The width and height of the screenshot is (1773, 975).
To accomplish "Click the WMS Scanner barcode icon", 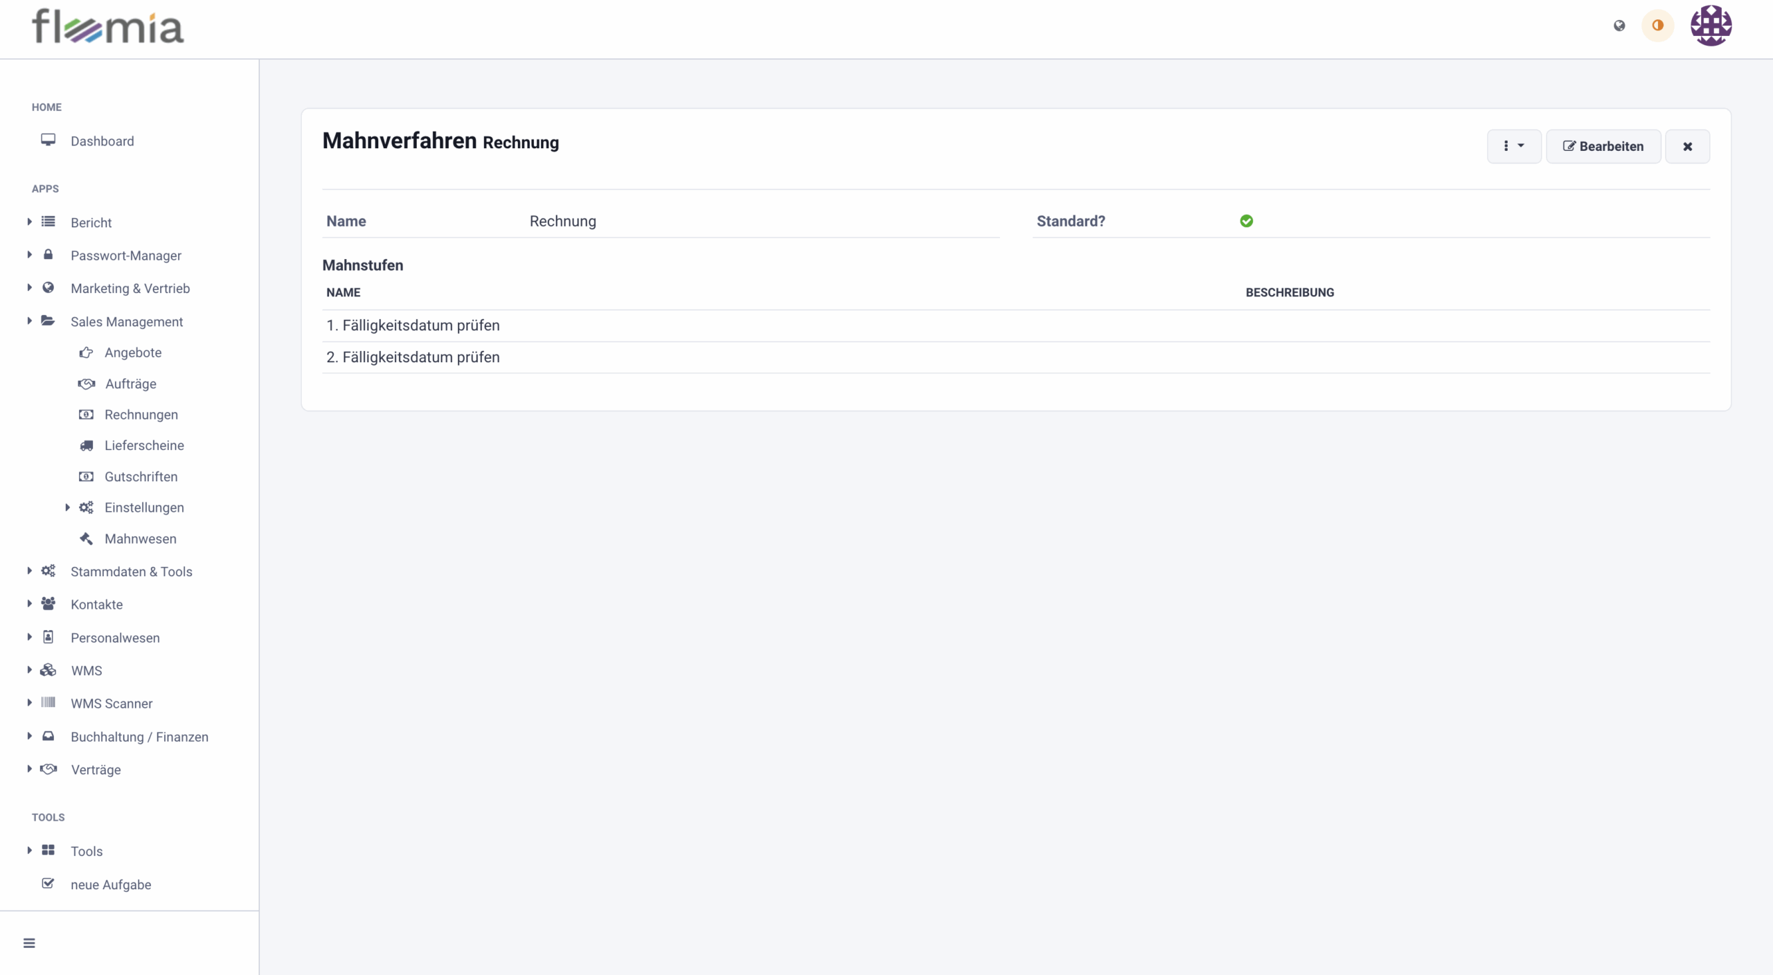I will click(48, 703).
